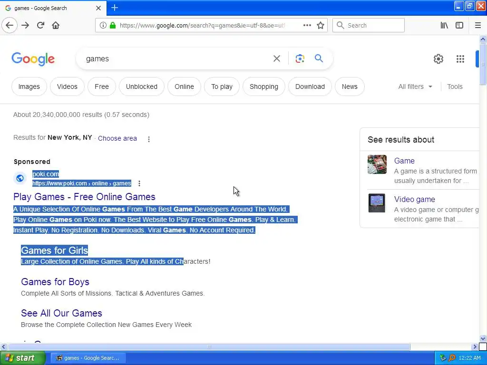Open the Google apps grid

[x=460, y=58]
